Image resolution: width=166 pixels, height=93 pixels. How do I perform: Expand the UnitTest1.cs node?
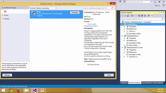[124, 57]
